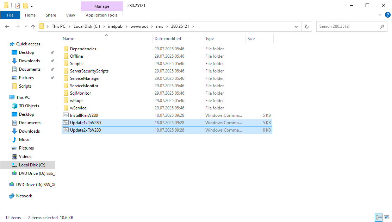Open Scripts in the navigation pane
Screen dimensions: 392x222
tap(25, 86)
